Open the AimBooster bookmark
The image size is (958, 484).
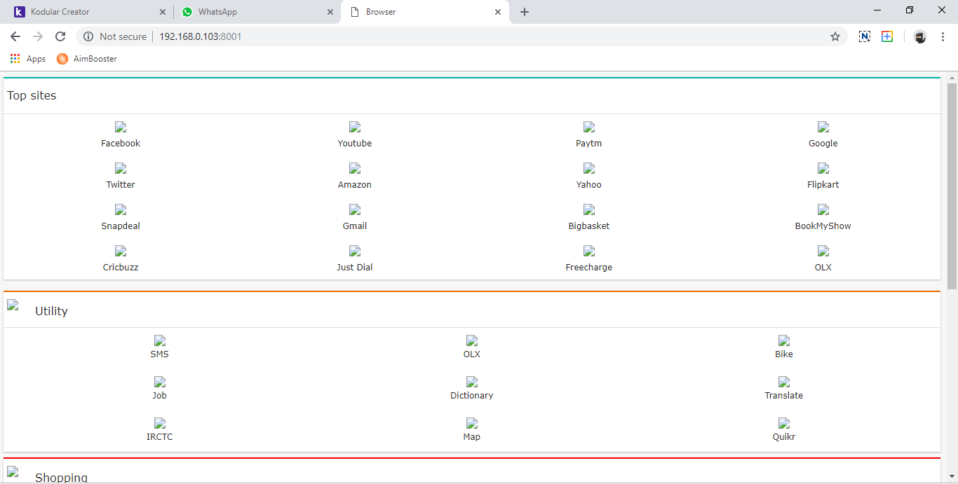point(87,59)
